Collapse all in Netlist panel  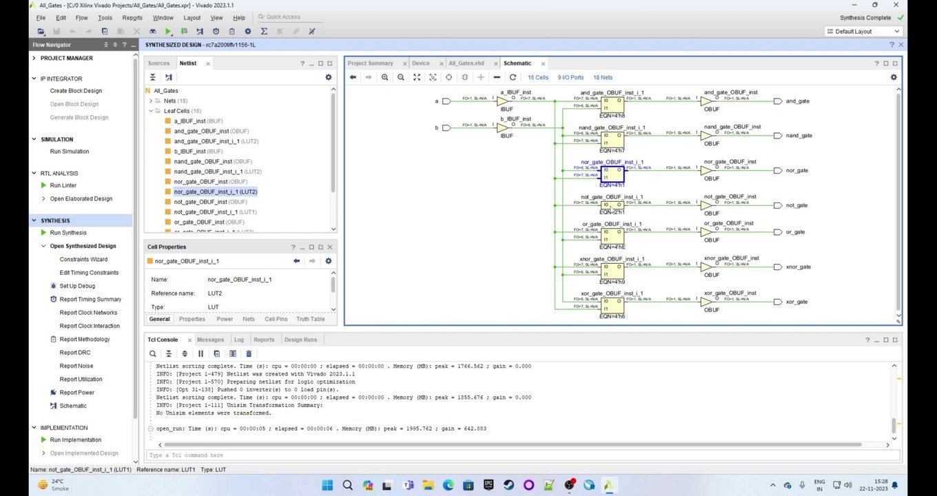(x=153, y=77)
